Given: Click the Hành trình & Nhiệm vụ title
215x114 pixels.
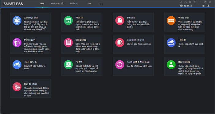Looking at the screenshot, I should click(138, 62).
